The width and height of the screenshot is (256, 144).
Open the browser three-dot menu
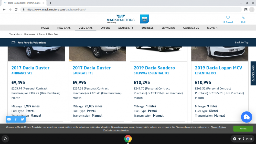[x=252, y=10]
